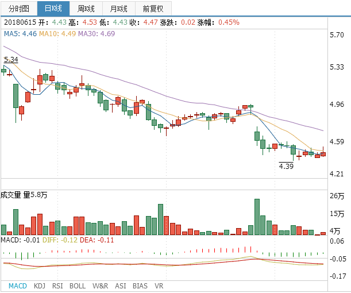Click the -0.17 MACD axis label

[x=338, y=276]
